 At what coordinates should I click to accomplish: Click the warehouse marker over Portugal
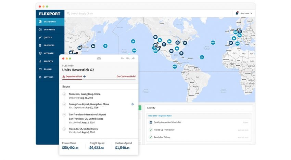tap(231, 43)
